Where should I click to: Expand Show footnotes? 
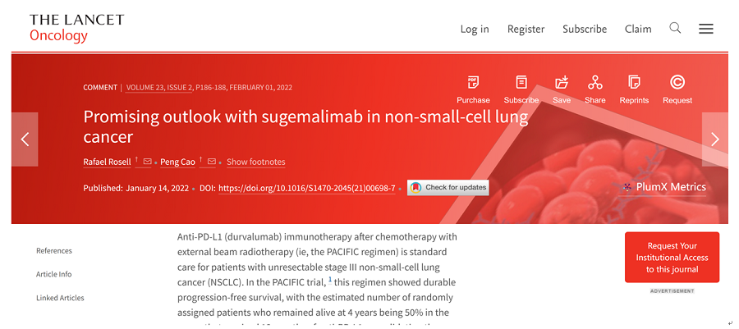point(256,162)
